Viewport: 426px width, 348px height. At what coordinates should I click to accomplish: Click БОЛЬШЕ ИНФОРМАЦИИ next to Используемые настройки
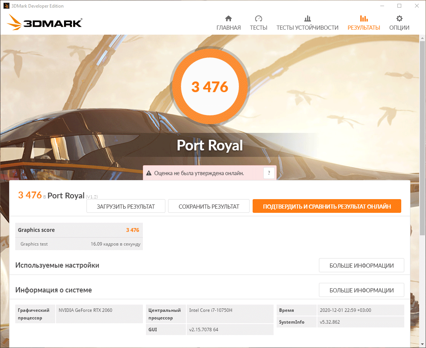click(361, 265)
